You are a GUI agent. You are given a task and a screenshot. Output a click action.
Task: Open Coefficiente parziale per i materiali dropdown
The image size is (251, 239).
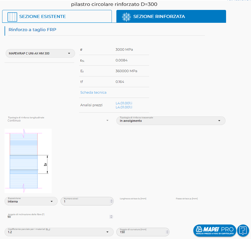(59, 232)
